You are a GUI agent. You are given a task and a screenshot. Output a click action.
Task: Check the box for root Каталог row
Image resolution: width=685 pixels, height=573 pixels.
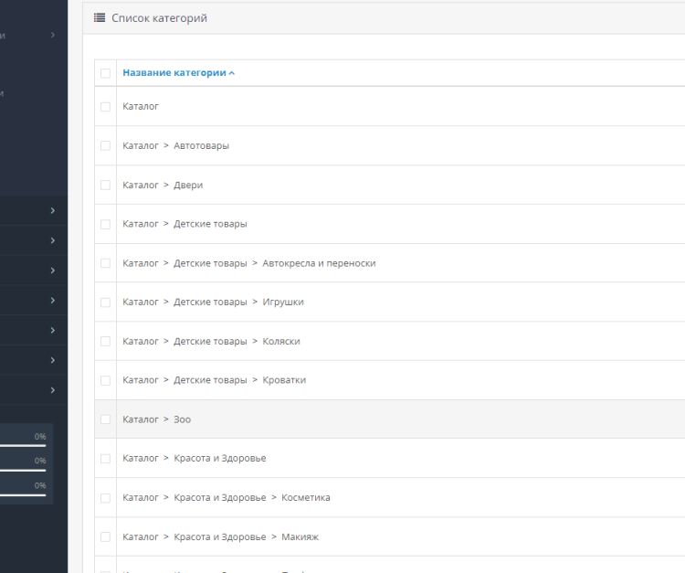click(105, 107)
